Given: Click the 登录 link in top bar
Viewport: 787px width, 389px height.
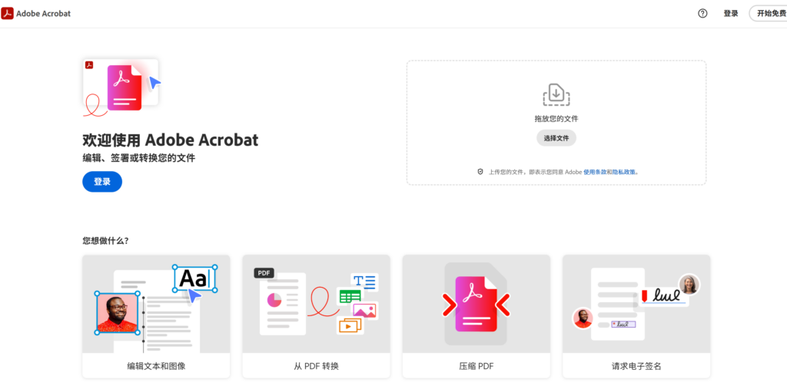Looking at the screenshot, I should (x=731, y=13).
